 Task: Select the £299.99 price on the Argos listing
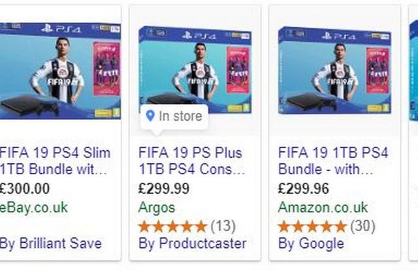(164, 189)
